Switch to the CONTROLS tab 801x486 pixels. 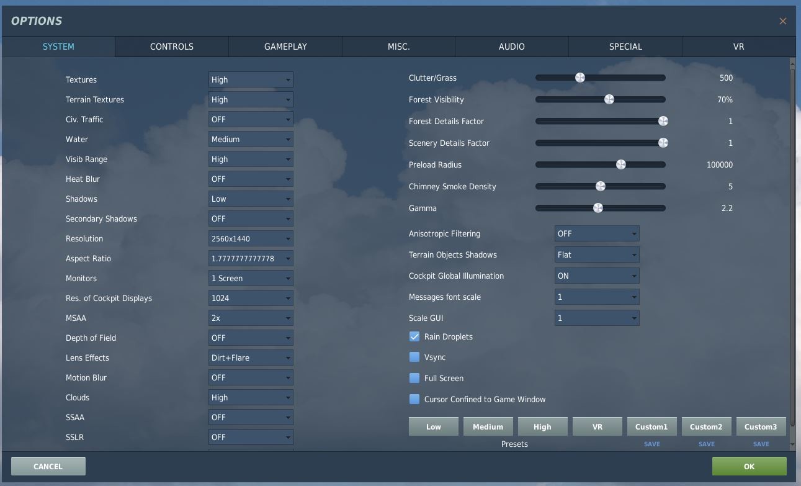(172, 47)
